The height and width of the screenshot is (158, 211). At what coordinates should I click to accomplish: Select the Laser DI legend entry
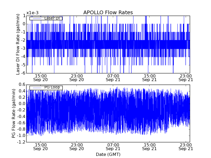pyautogui.click(x=46, y=18)
